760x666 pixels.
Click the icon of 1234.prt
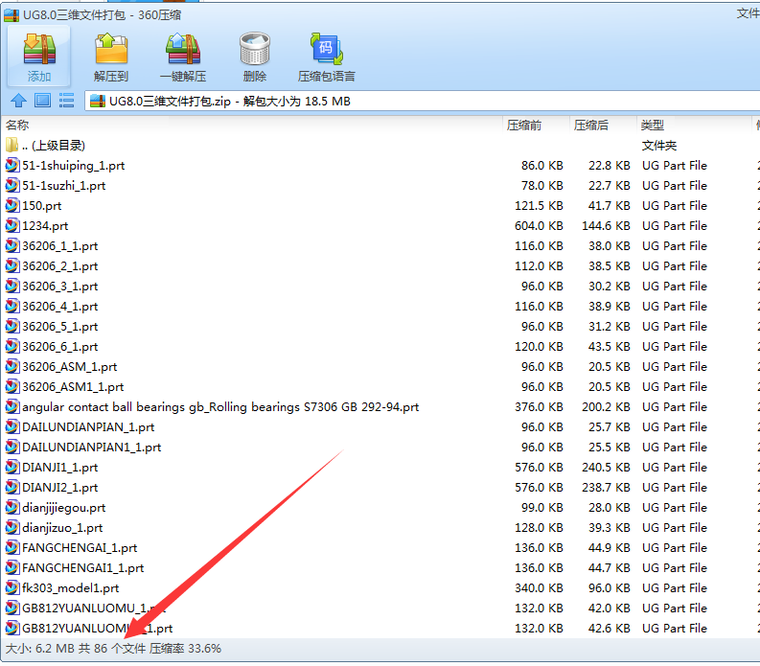pyautogui.click(x=12, y=225)
